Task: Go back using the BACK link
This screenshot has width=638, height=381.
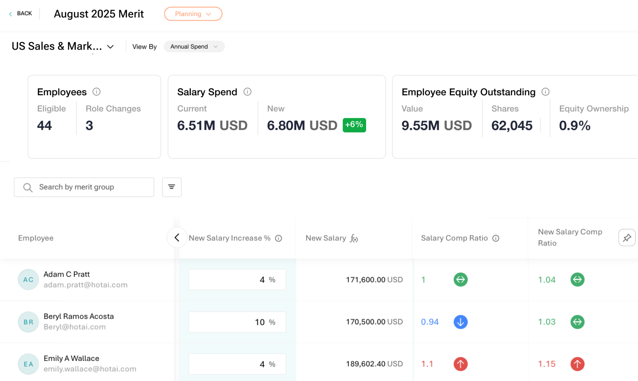Action: pyautogui.click(x=21, y=14)
